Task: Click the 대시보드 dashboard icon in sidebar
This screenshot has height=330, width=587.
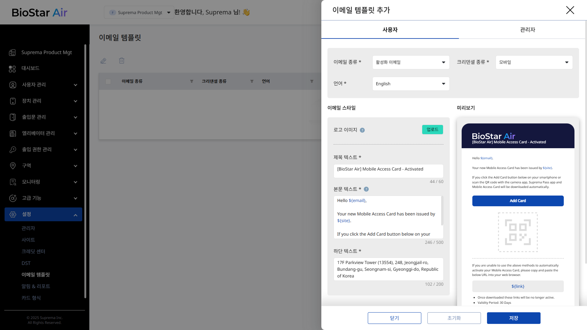Action: tap(12, 69)
